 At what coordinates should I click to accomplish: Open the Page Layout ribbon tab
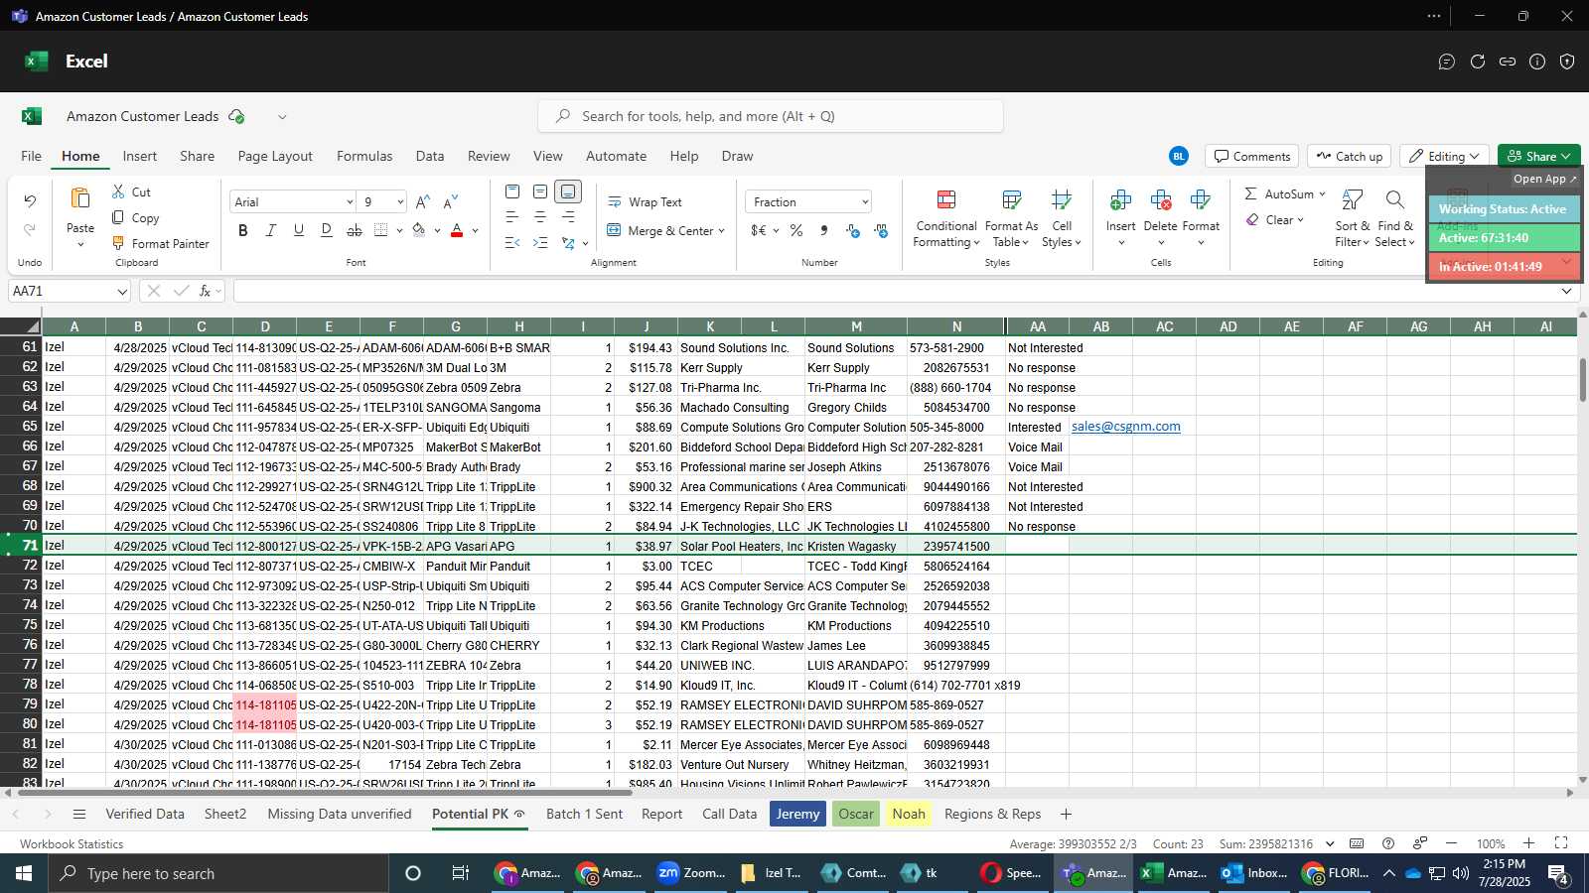275,156
